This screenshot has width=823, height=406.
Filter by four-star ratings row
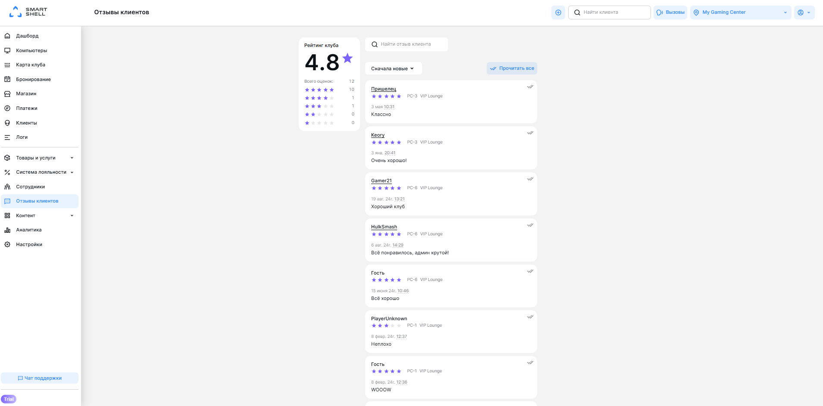coord(329,98)
